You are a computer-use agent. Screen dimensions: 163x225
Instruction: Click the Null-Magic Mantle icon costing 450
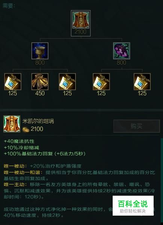pos(40,82)
